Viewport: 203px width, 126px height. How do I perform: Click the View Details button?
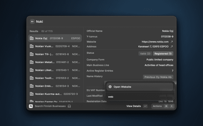tap(134, 106)
